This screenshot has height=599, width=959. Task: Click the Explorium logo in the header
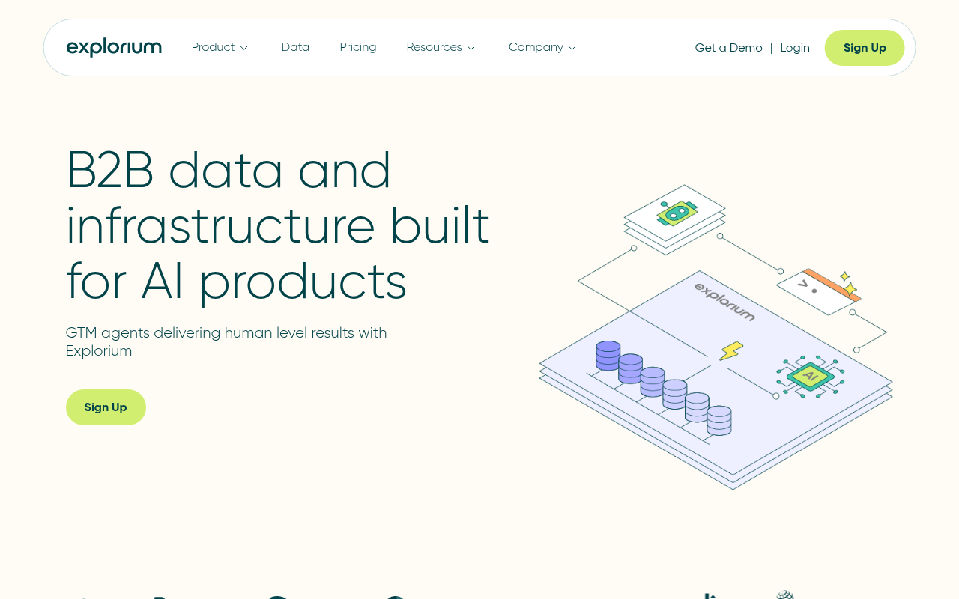click(x=114, y=47)
